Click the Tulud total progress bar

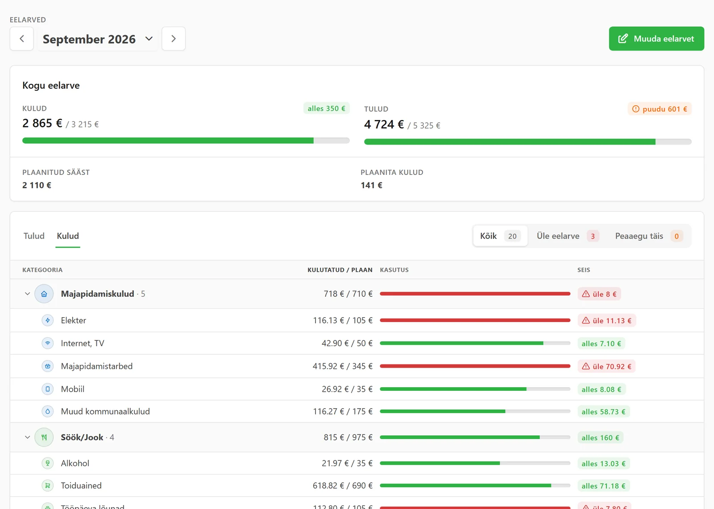click(528, 142)
